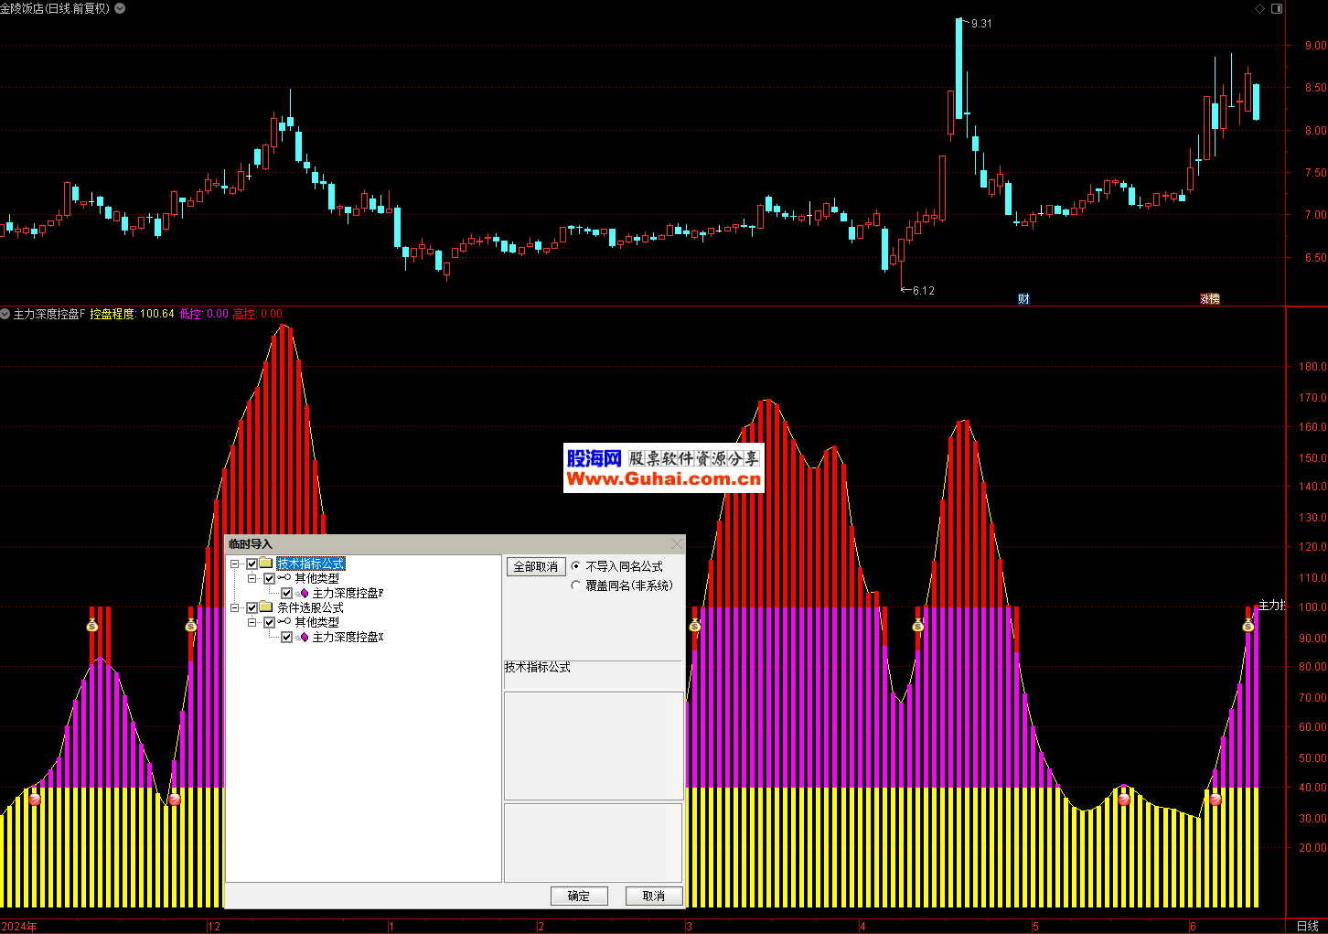Click the leftmost red ball signal marker
Image resolution: width=1328 pixels, height=934 pixels.
coord(35,800)
